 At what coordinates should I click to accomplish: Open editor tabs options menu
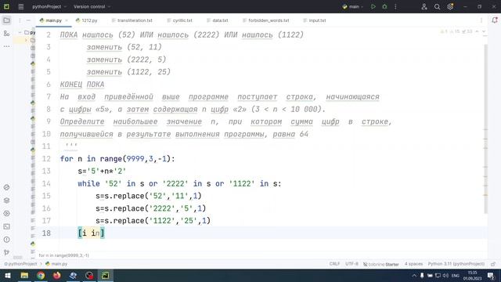pyautogui.click(x=481, y=20)
